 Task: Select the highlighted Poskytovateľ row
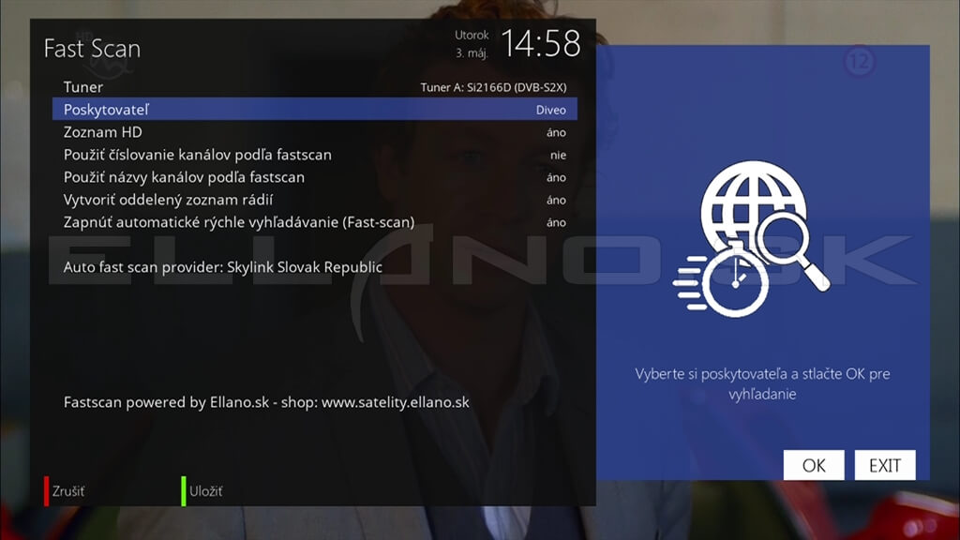click(x=315, y=110)
